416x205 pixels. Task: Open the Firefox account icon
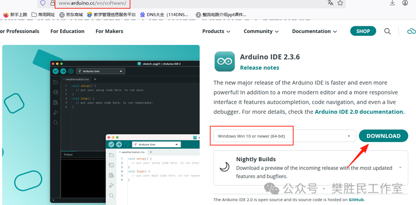(405, 3)
